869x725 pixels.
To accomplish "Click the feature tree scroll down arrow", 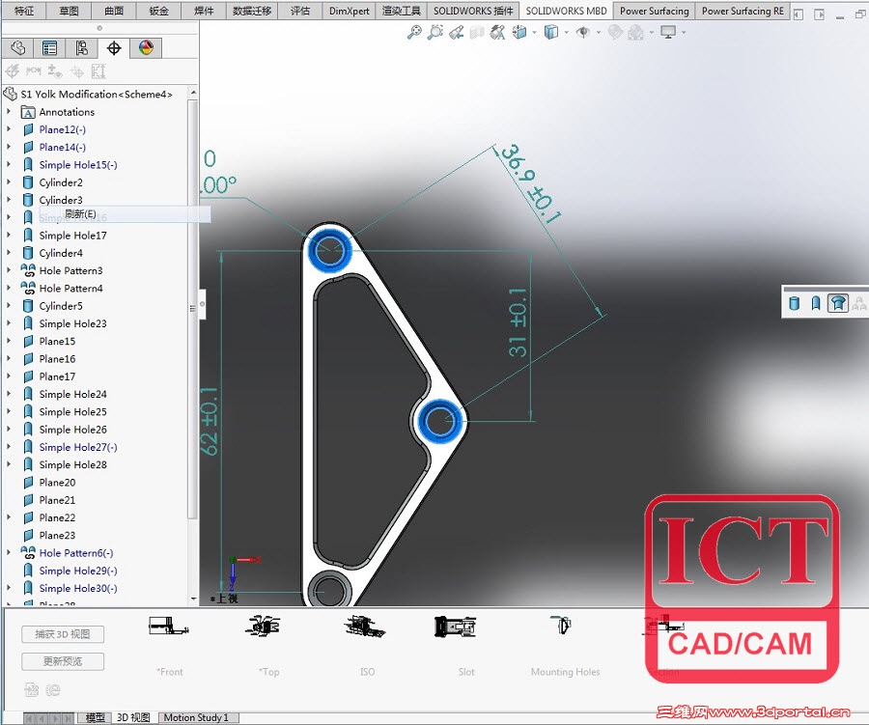I will click(193, 599).
